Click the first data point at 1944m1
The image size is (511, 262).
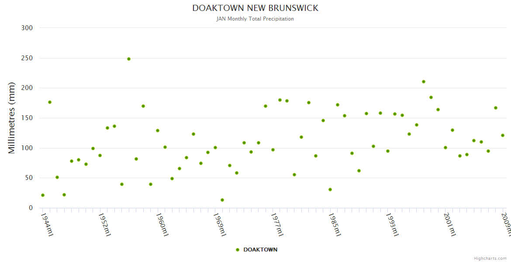pos(43,195)
